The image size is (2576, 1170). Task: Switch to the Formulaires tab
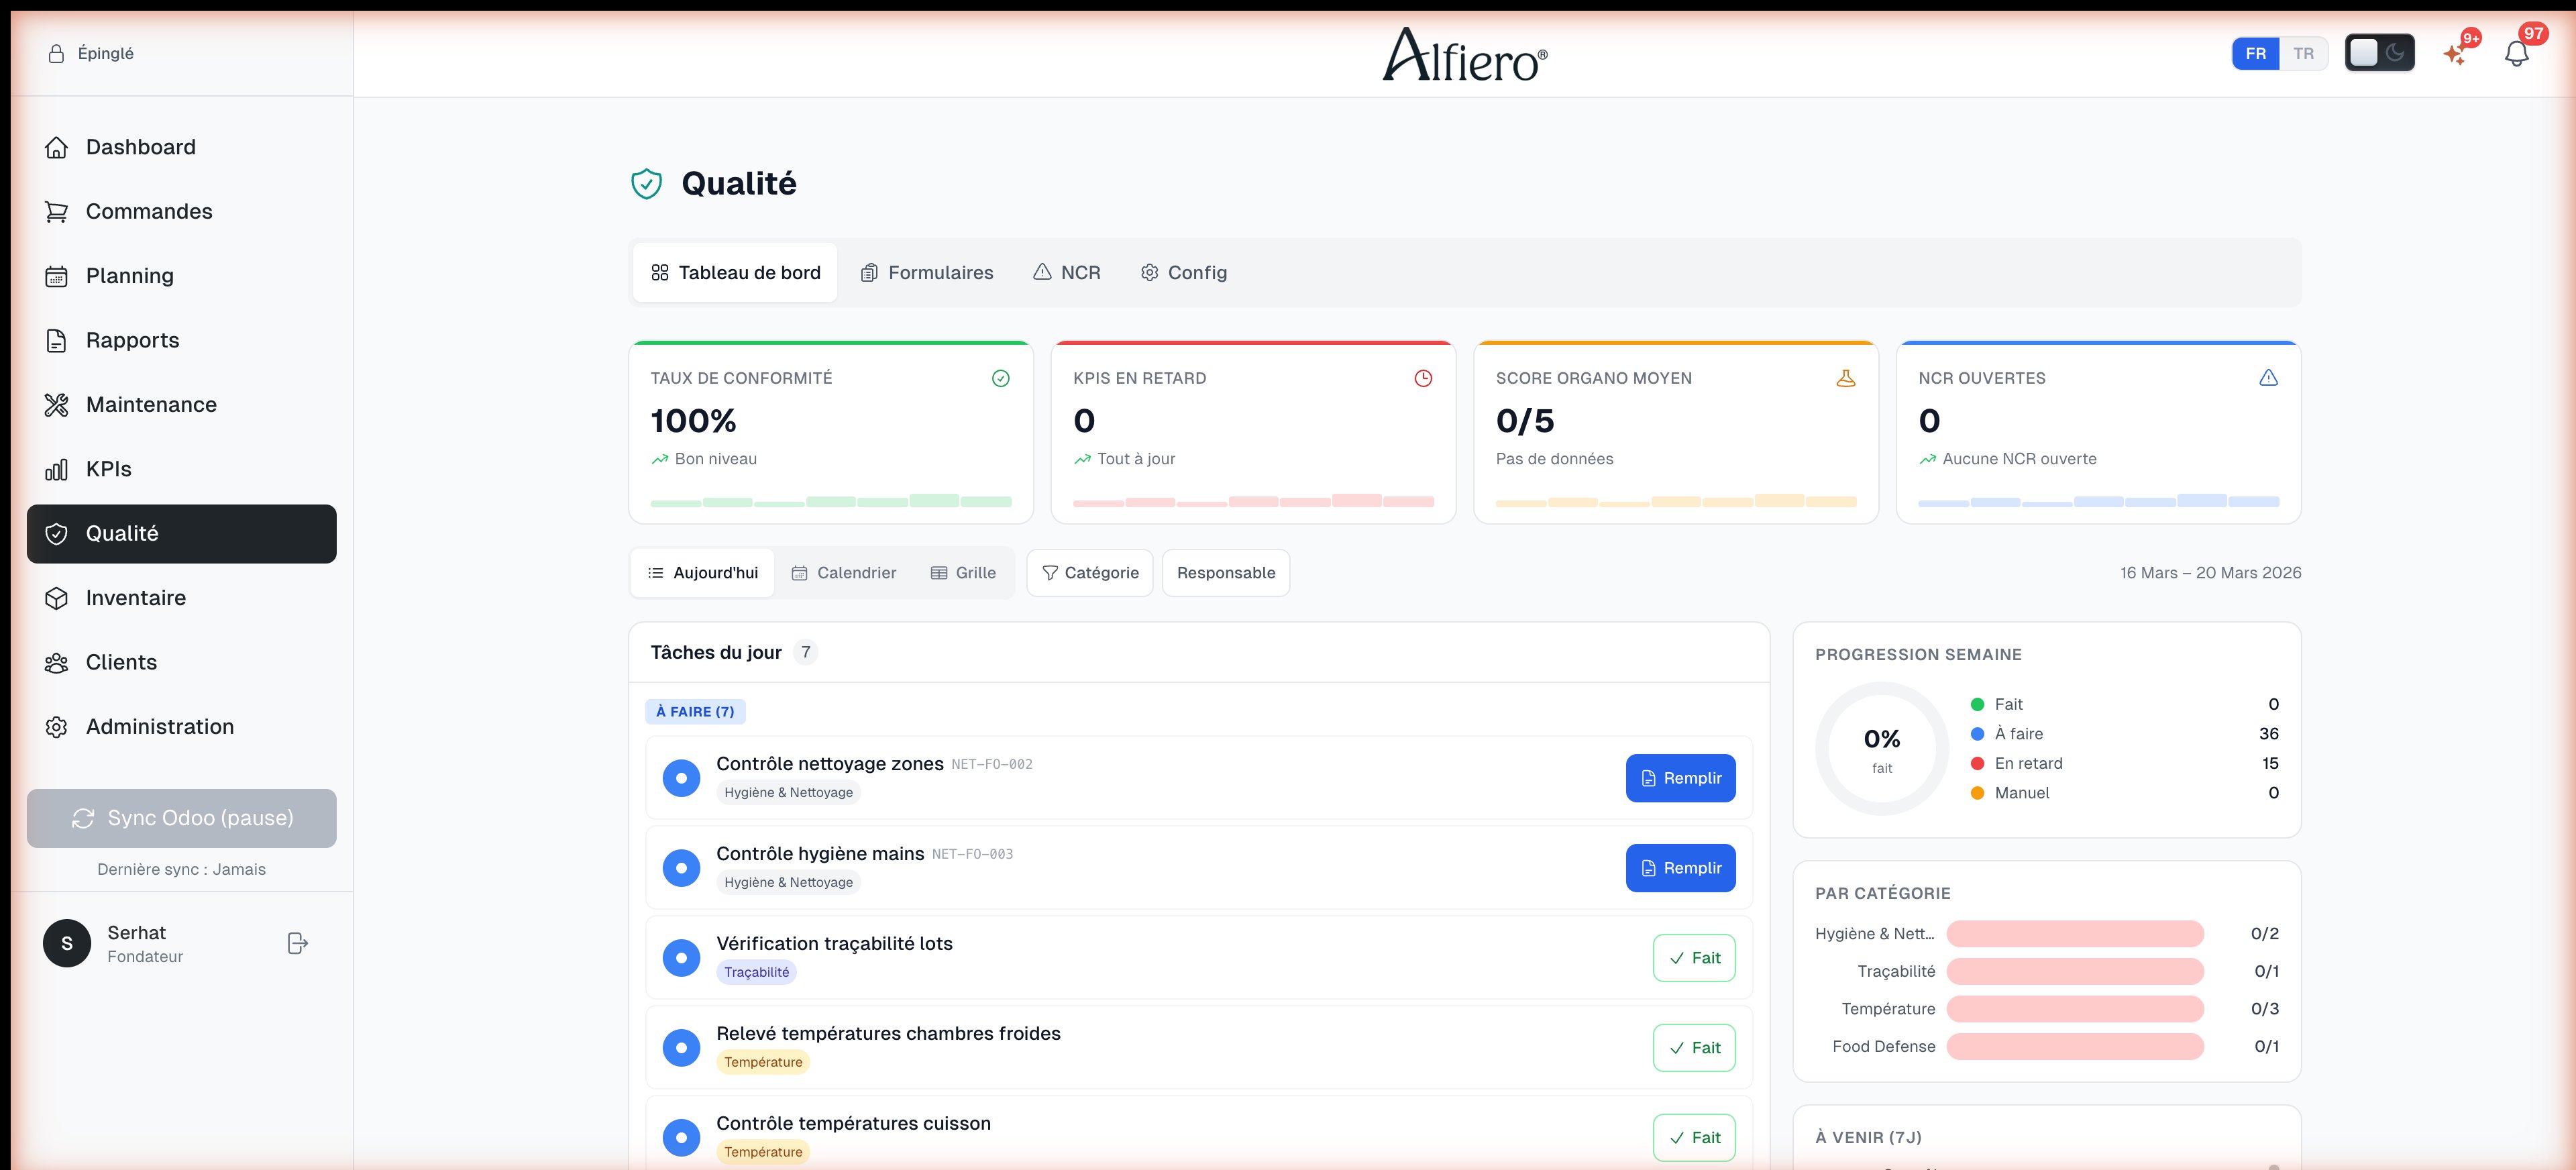point(927,273)
